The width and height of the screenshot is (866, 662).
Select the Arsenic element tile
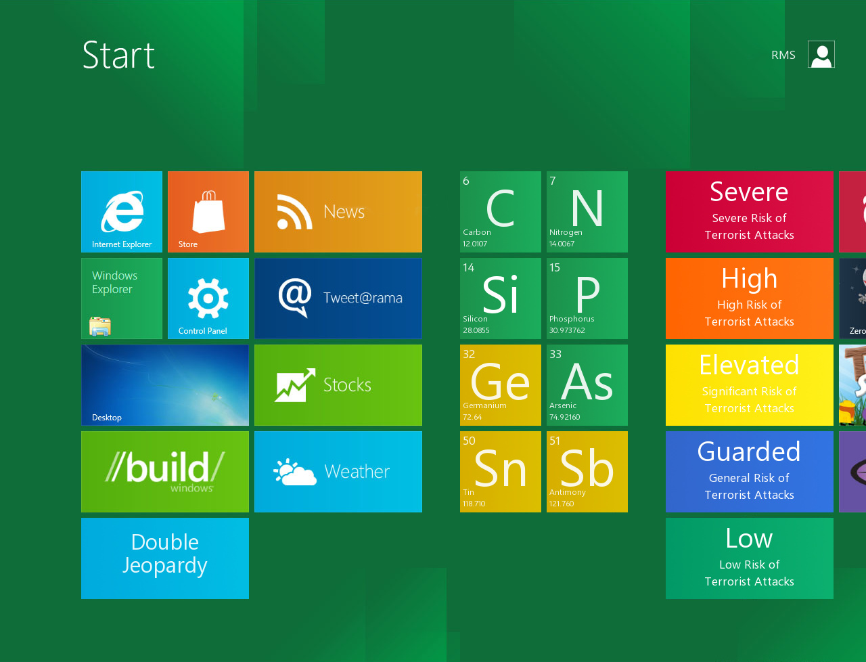pyautogui.click(x=587, y=385)
